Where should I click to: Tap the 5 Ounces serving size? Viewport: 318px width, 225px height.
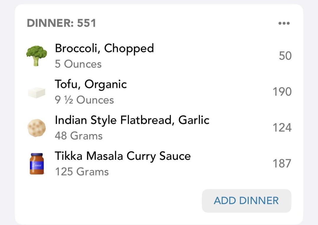click(x=78, y=64)
